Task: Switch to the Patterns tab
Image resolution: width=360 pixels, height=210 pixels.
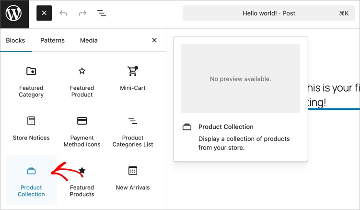Action: click(52, 40)
